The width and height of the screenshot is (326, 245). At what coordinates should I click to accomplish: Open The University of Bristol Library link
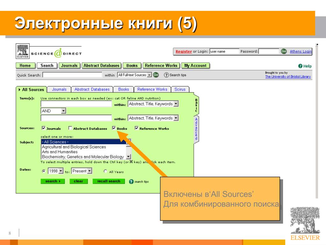coord(288,77)
